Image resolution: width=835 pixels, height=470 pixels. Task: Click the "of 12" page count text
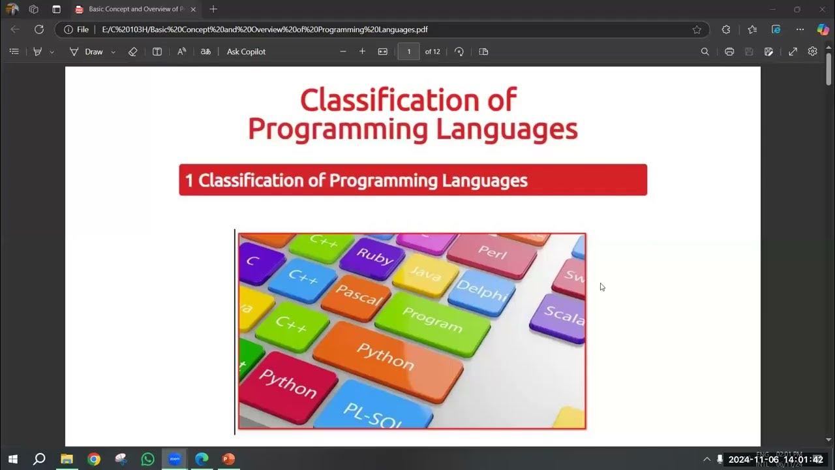coord(433,52)
